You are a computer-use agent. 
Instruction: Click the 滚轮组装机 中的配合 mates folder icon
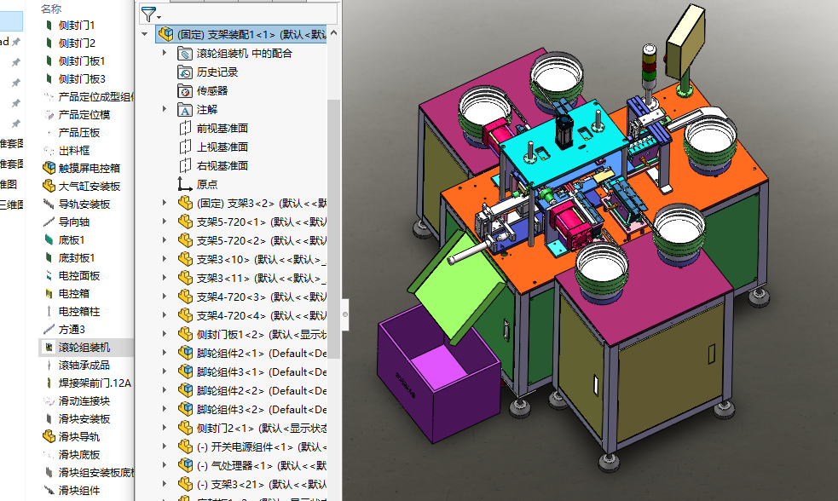pyautogui.click(x=185, y=54)
